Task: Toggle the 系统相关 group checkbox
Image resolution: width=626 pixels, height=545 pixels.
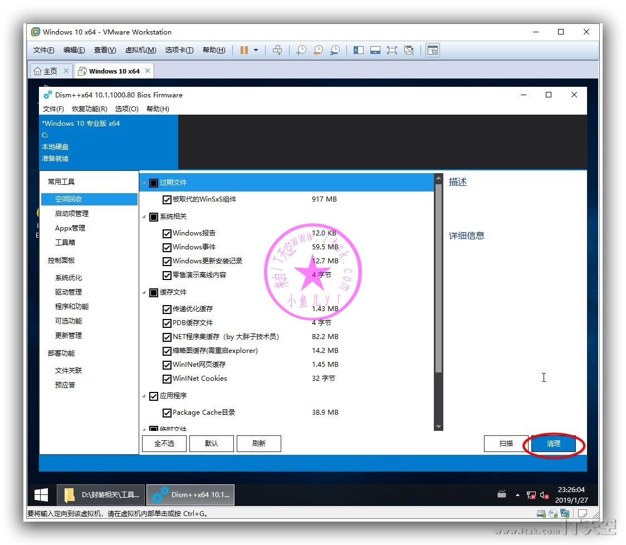Action: 154,217
